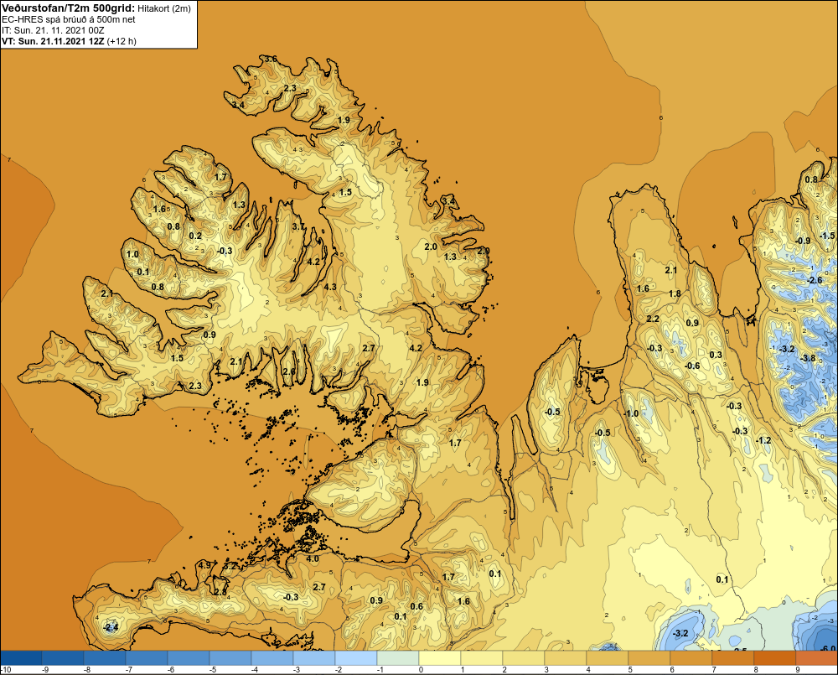Click the 9 label on the colour scale
The image size is (838, 675).
coord(798,669)
